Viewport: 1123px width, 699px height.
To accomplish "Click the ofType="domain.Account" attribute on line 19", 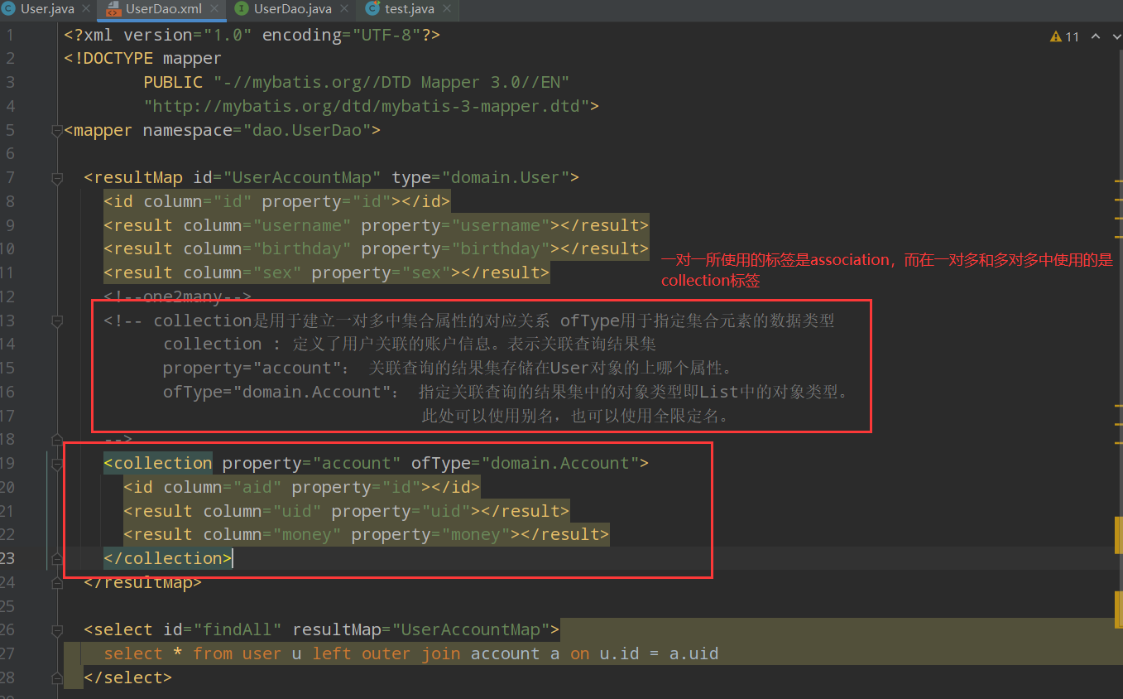I will pyautogui.click(x=525, y=463).
